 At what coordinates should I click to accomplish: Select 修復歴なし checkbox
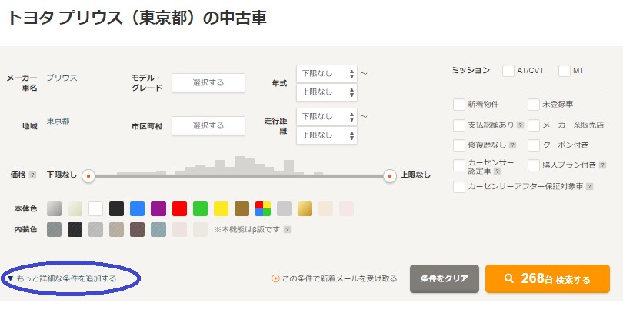coord(459,145)
